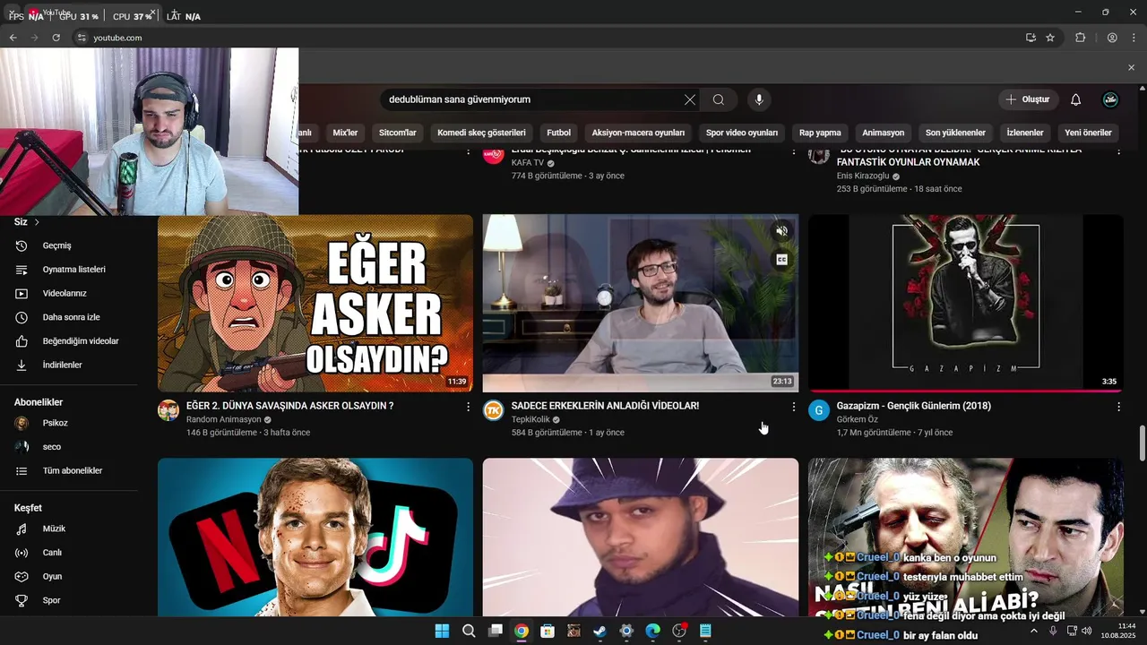Open Chrome extensions puzzle icon
Image resolution: width=1147 pixels, height=645 pixels.
click(x=1080, y=38)
